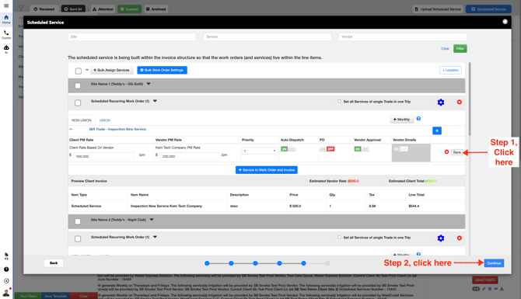The image size is (521, 299).
Task: Save the service rate row
Action: pos(457,152)
